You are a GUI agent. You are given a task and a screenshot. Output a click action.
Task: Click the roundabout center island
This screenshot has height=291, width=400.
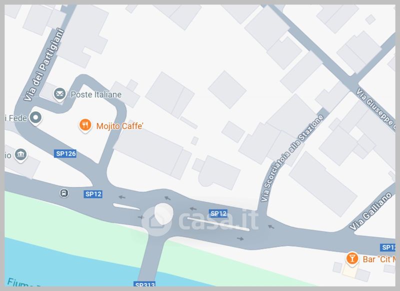click(163, 214)
